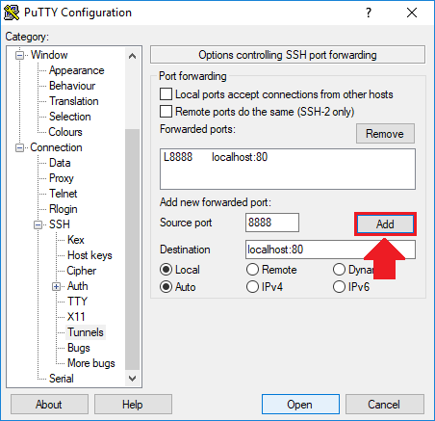This screenshot has width=435, height=421.
Task: Open the Translation category
Action: pos(74,101)
